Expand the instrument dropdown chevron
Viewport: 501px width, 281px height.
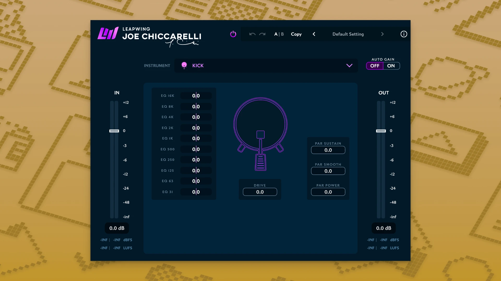[349, 66]
